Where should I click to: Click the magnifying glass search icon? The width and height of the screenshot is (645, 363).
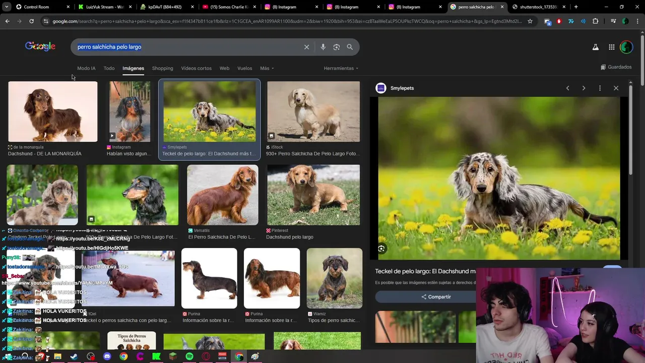pos(350,47)
